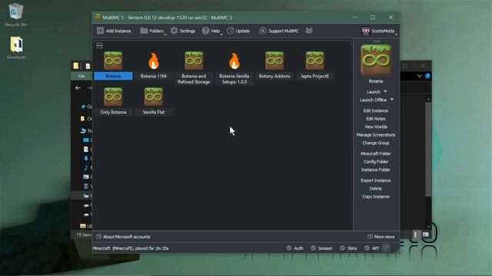The image size is (492, 276).
Task: Switch to large icons view in File Explorer
Action: 425,235
